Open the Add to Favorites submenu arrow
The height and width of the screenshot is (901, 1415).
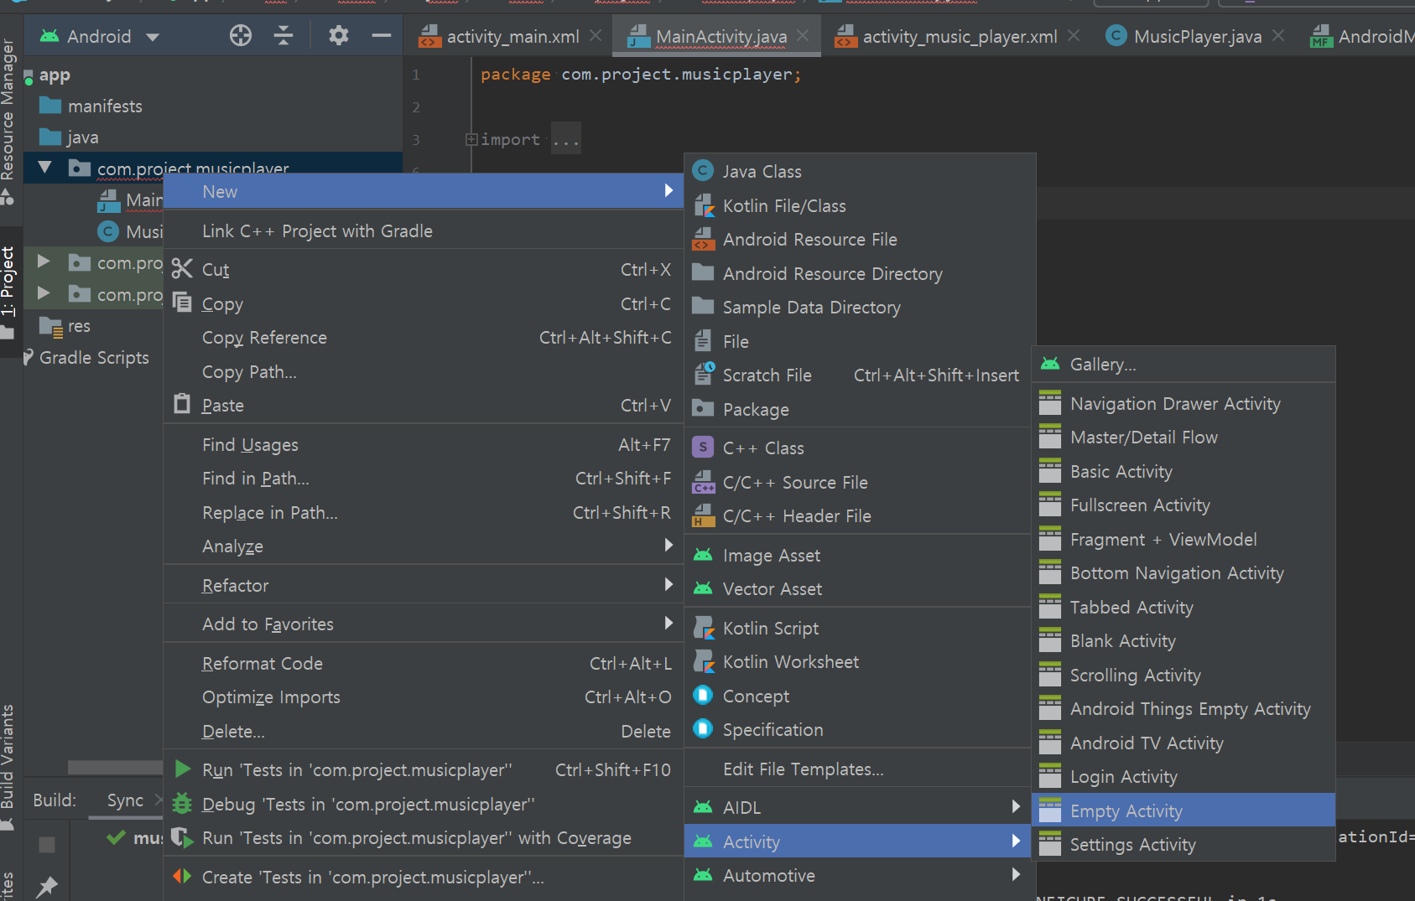coord(668,623)
